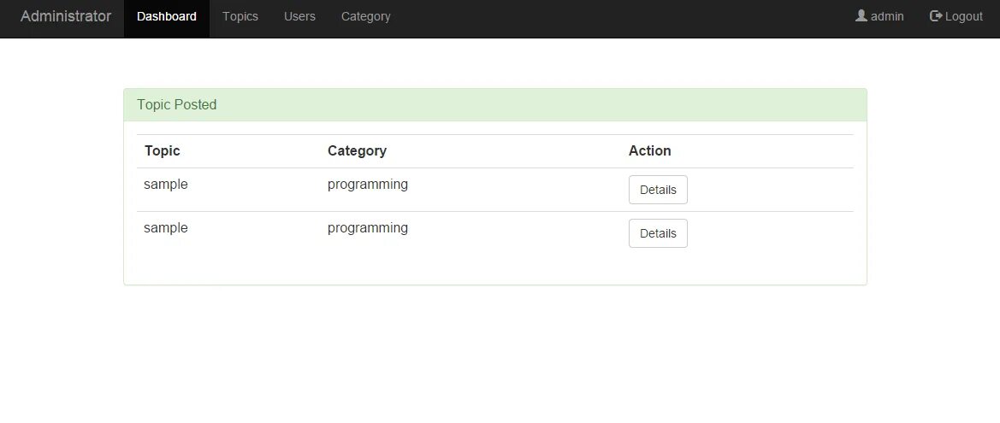Open the Dashboard tab
The width and height of the screenshot is (1000, 423).
[167, 16]
